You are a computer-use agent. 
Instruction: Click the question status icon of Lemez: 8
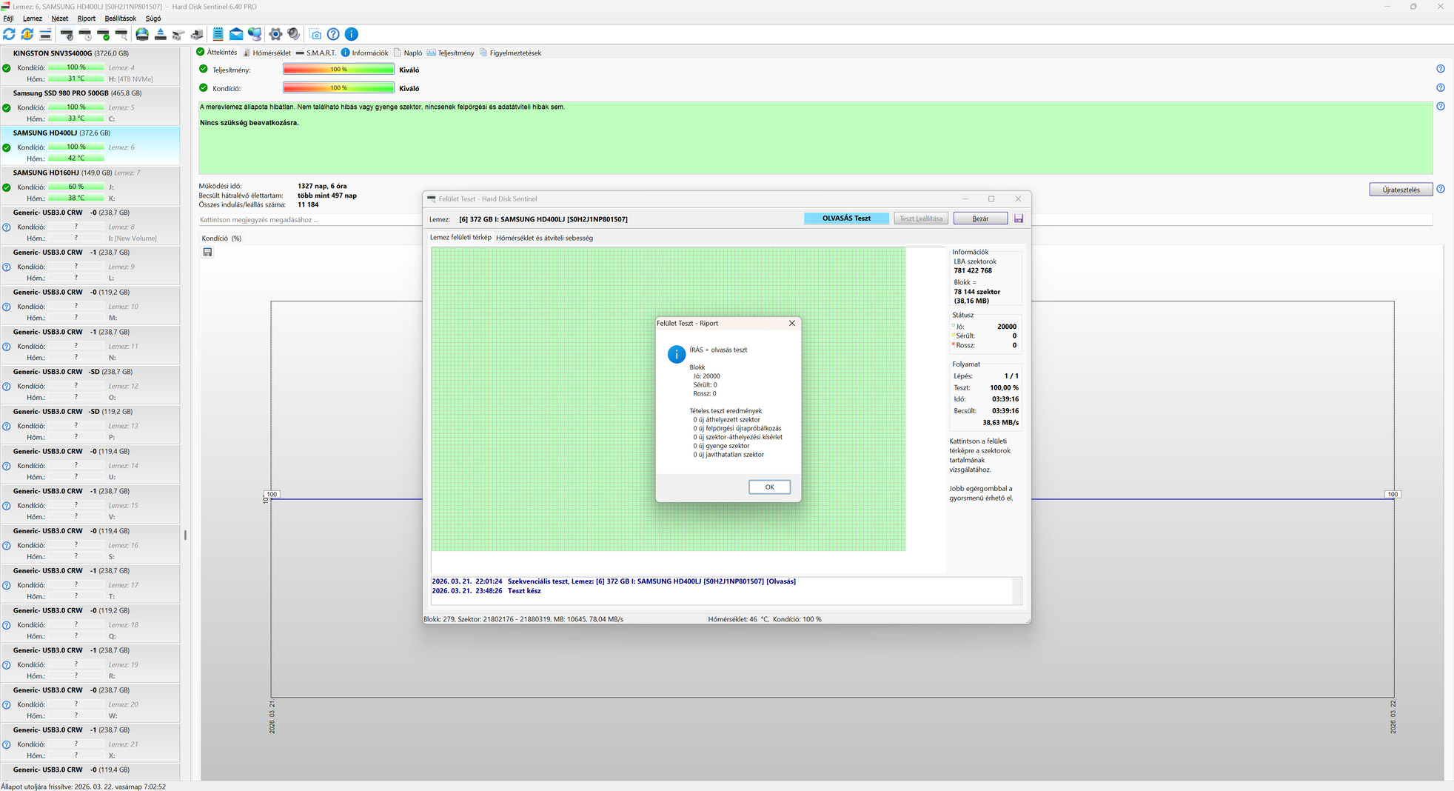[x=7, y=227]
